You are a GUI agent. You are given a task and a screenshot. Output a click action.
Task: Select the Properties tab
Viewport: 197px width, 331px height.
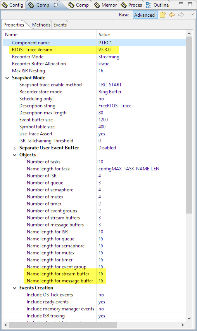point(14,25)
